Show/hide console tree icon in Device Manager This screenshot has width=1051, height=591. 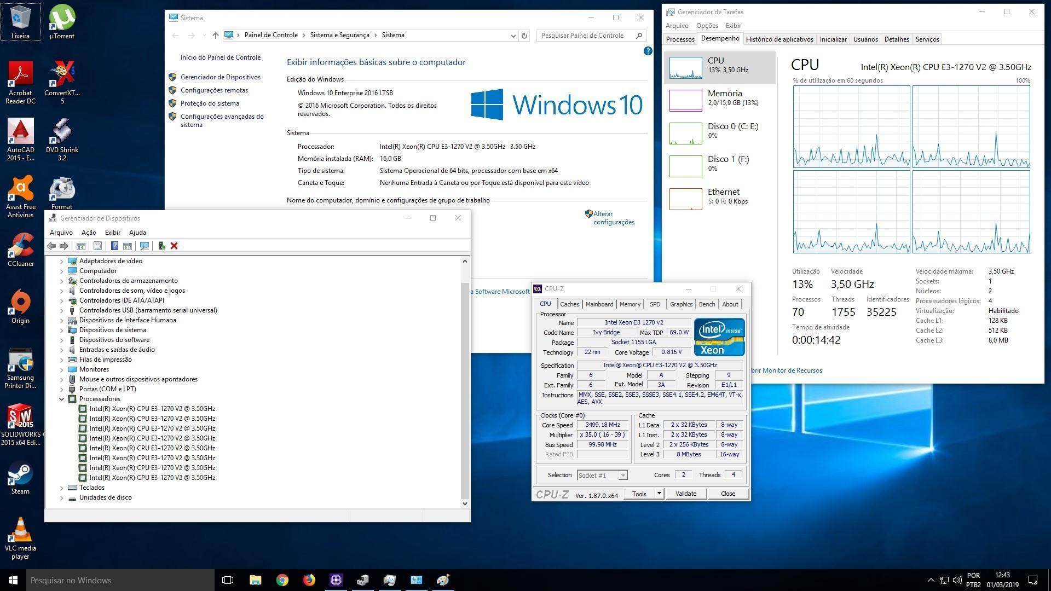point(80,246)
